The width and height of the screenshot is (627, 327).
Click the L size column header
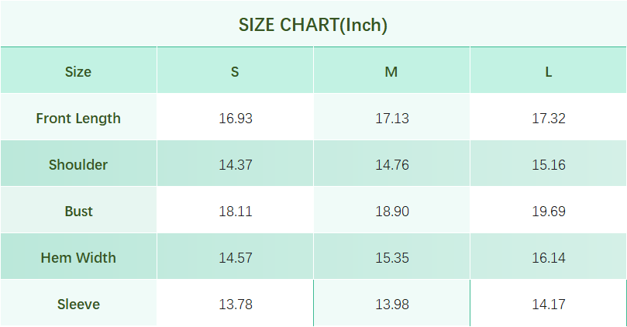548,72
